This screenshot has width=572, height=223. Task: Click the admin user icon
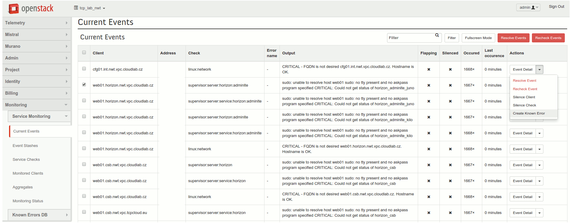coord(533,8)
